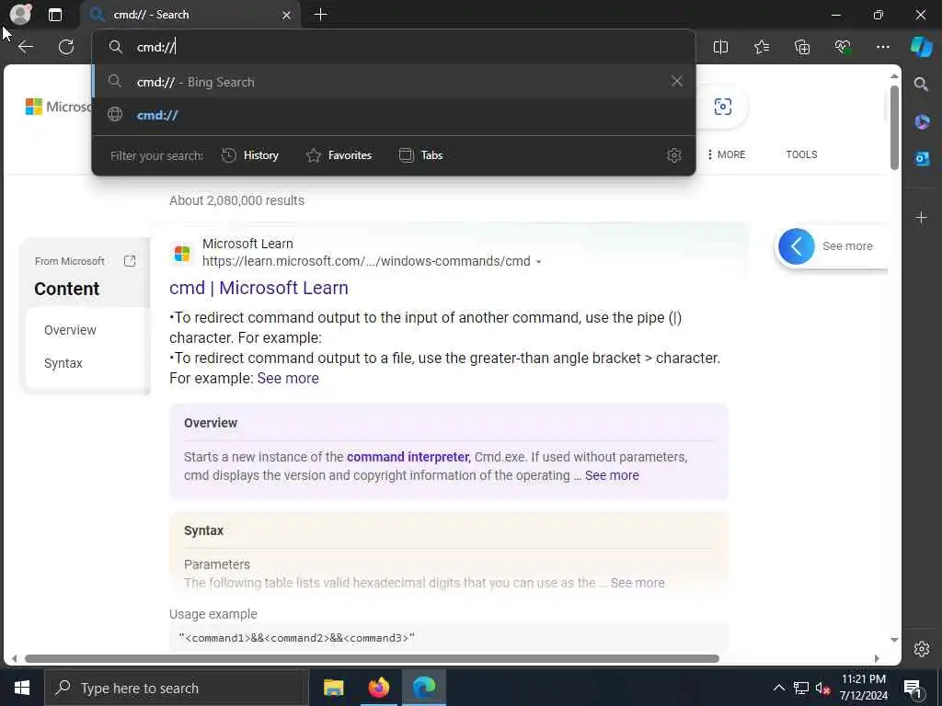Screen dimensions: 942x706
Task: Open File Explorer from taskbar
Action: (333, 688)
